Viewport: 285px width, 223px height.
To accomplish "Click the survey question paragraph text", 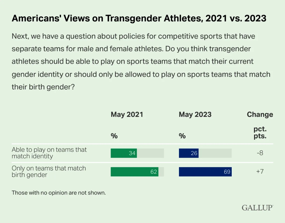I will pos(141,62).
